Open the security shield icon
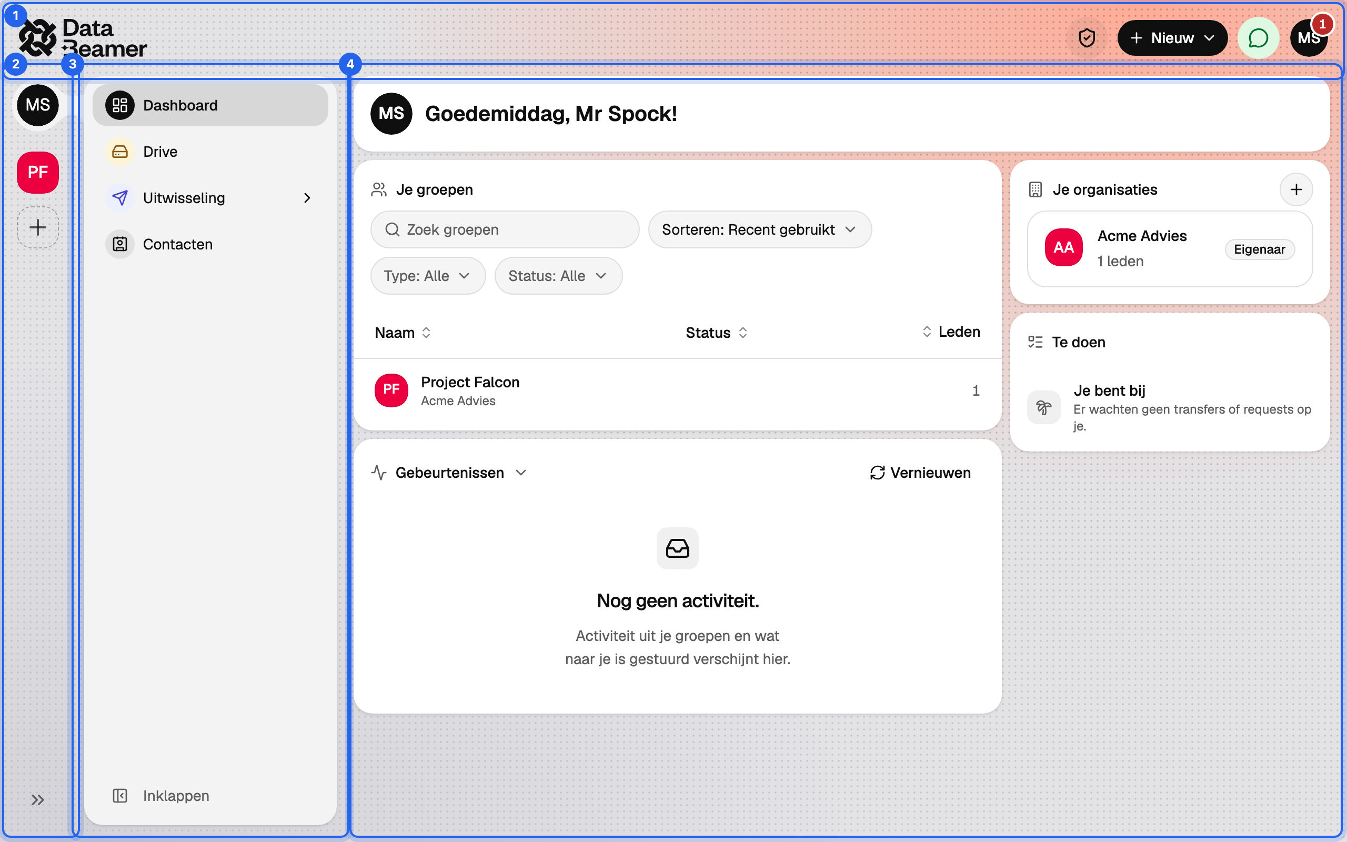1347x842 pixels. pos(1087,38)
